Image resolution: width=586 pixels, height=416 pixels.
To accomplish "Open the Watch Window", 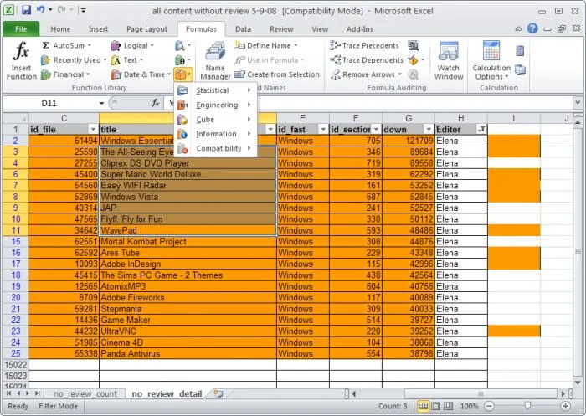I will tap(449, 60).
